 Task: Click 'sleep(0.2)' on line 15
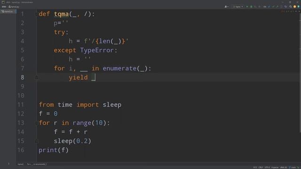(72, 141)
